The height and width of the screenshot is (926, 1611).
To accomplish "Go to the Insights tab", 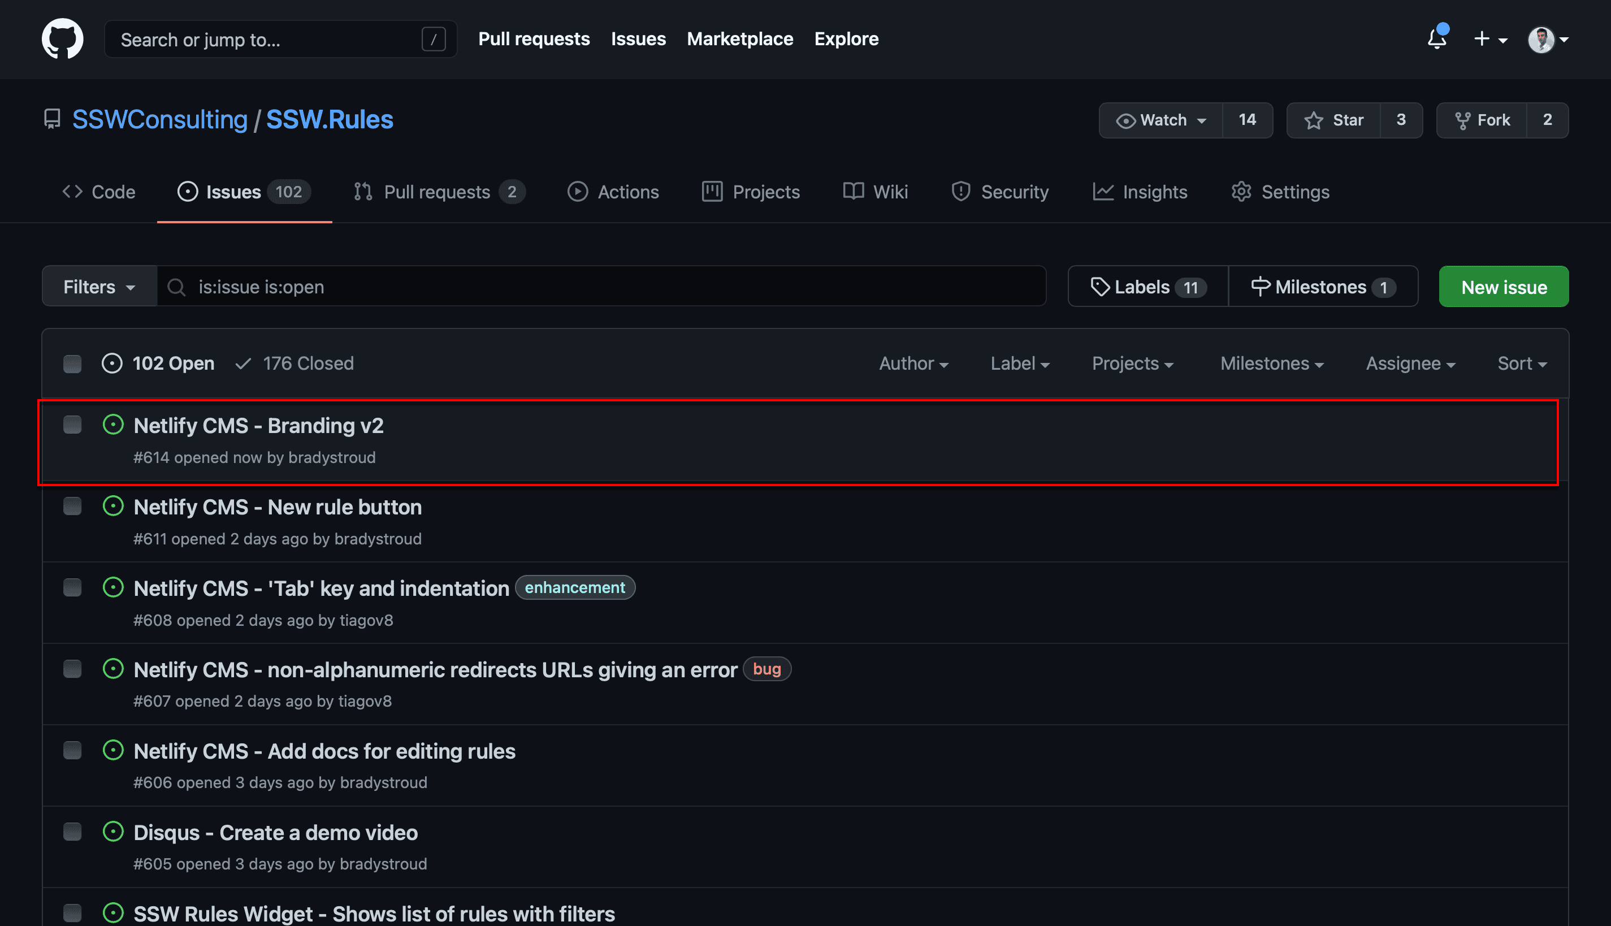I will coord(1140,192).
